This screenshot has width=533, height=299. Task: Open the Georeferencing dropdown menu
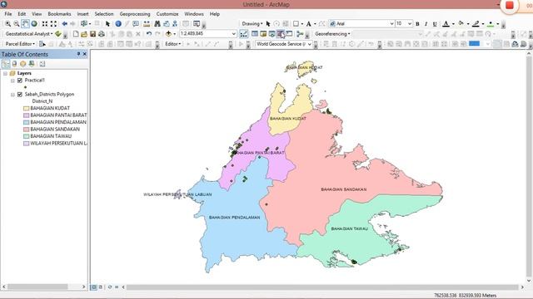[x=332, y=34]
